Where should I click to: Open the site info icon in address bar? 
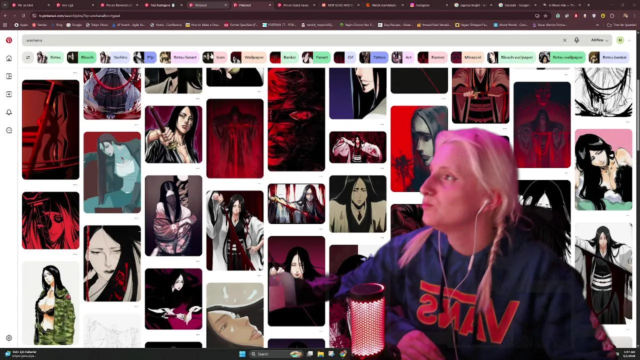[x=34, y=15]
